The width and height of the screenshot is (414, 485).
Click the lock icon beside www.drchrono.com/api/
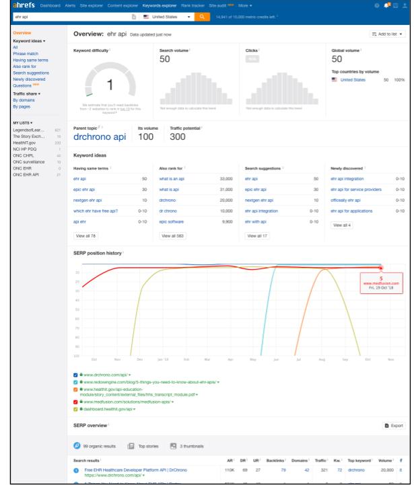[x=81, y=375]
